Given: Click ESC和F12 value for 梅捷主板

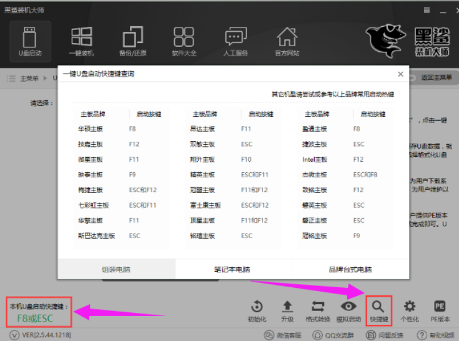Looking at the screenshot, I should [143, 190].
